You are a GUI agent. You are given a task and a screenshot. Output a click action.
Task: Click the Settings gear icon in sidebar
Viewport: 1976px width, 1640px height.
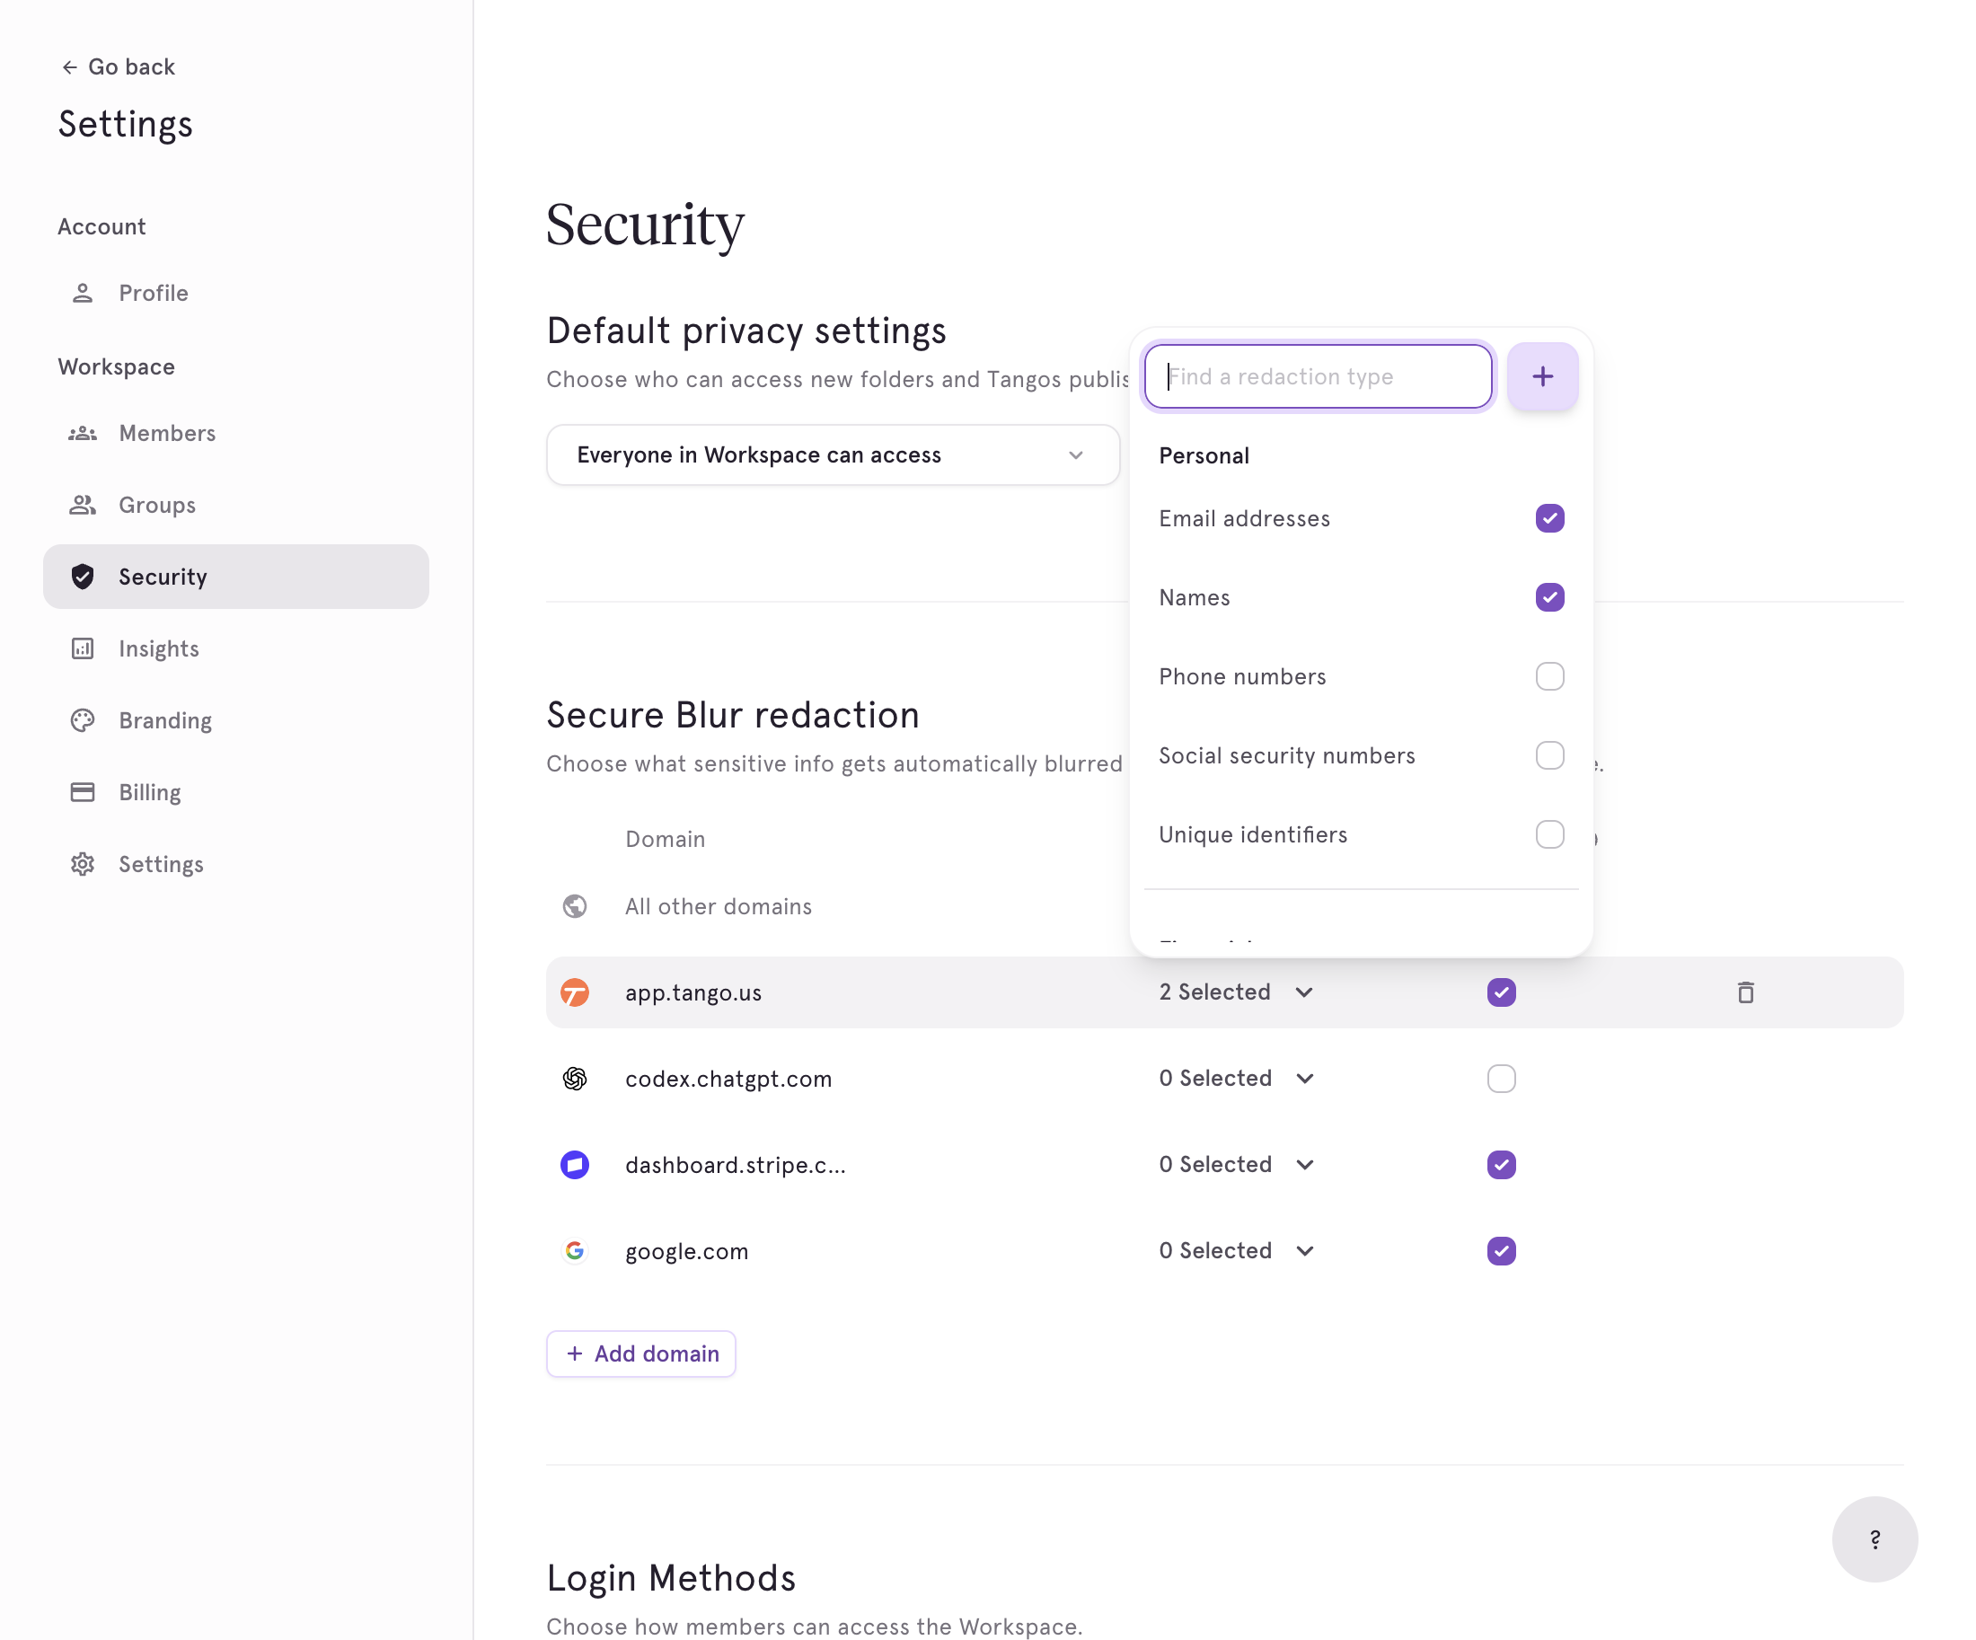point(83,864)
